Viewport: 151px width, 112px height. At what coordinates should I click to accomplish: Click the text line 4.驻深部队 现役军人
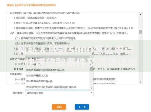[36, 18]
